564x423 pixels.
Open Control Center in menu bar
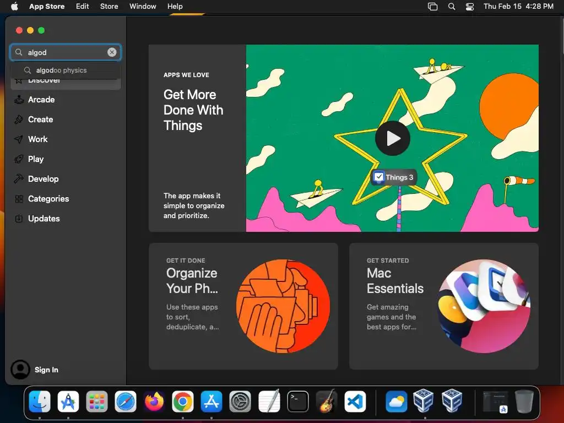pyautogui.click(x=470, y=6)
